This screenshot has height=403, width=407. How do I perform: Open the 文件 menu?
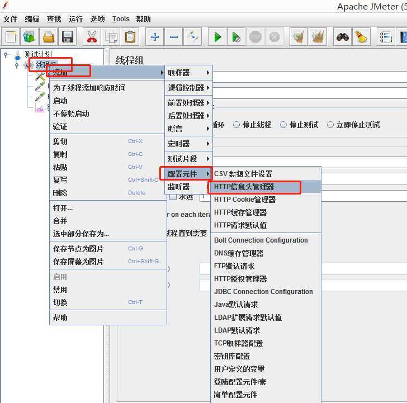[x=11, y=19]
